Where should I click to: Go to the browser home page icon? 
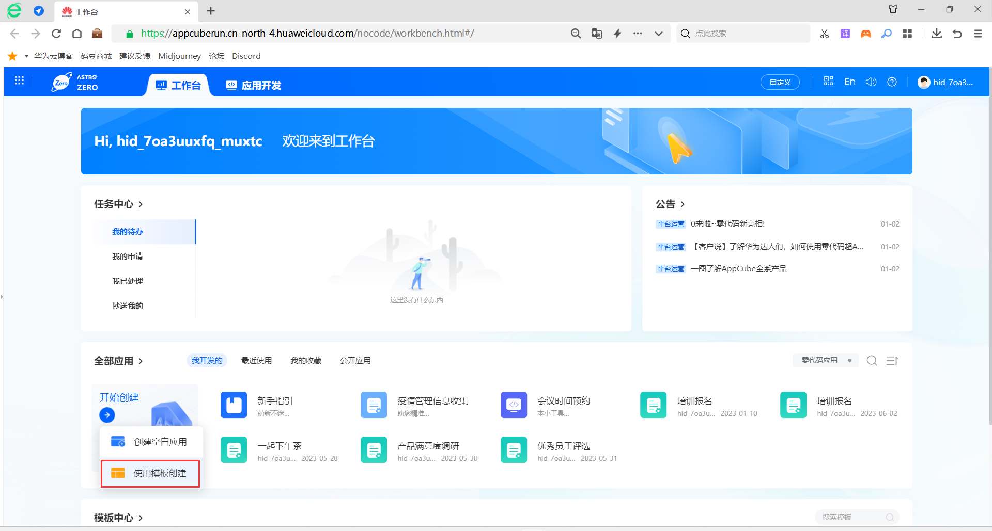pyautogui.click(x=77, y=34)
